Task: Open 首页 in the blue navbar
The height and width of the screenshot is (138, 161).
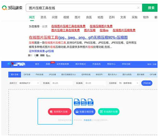Action: click(37, 64)
